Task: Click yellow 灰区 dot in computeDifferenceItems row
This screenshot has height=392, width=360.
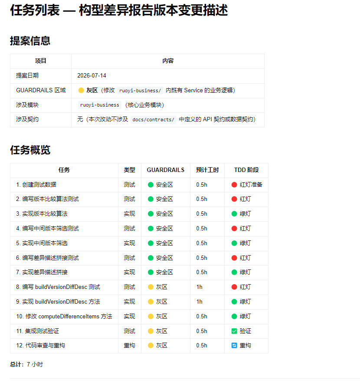Action: coord(151,317)
